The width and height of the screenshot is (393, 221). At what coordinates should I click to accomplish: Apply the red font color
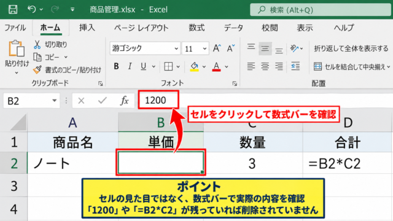216,67
